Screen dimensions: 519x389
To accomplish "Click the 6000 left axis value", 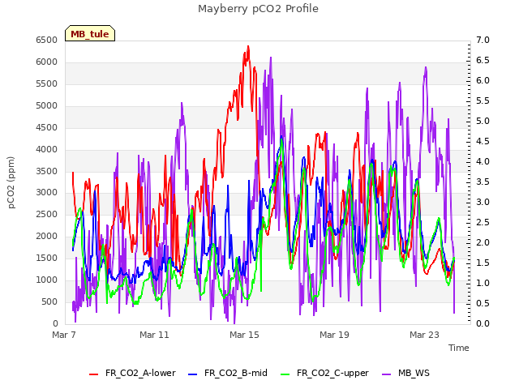I will [x=47, y=62].
